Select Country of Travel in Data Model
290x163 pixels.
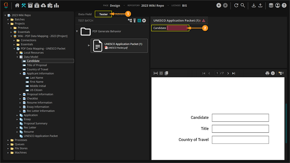click(x=37, y=69)
